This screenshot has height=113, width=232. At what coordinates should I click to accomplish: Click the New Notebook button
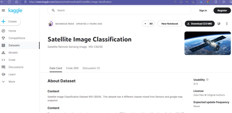(x=170, y=24)
